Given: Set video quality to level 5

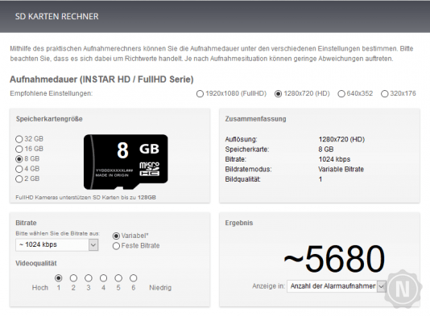Looking at the screenshot, I should 118,278.
